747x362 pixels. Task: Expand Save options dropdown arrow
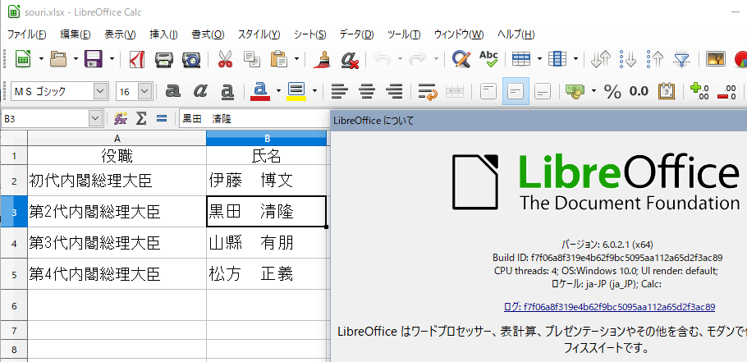(112, 59)
